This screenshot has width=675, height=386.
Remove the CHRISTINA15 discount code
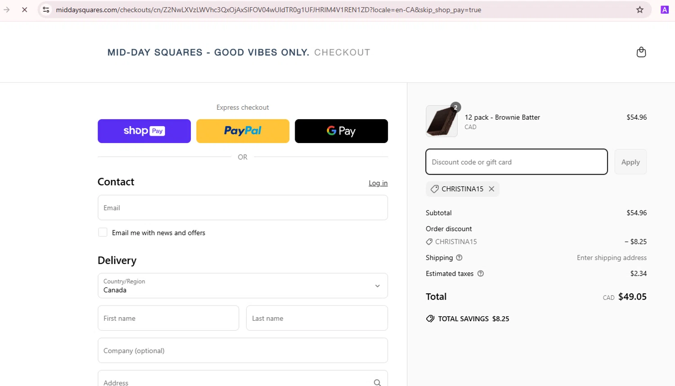491,189
